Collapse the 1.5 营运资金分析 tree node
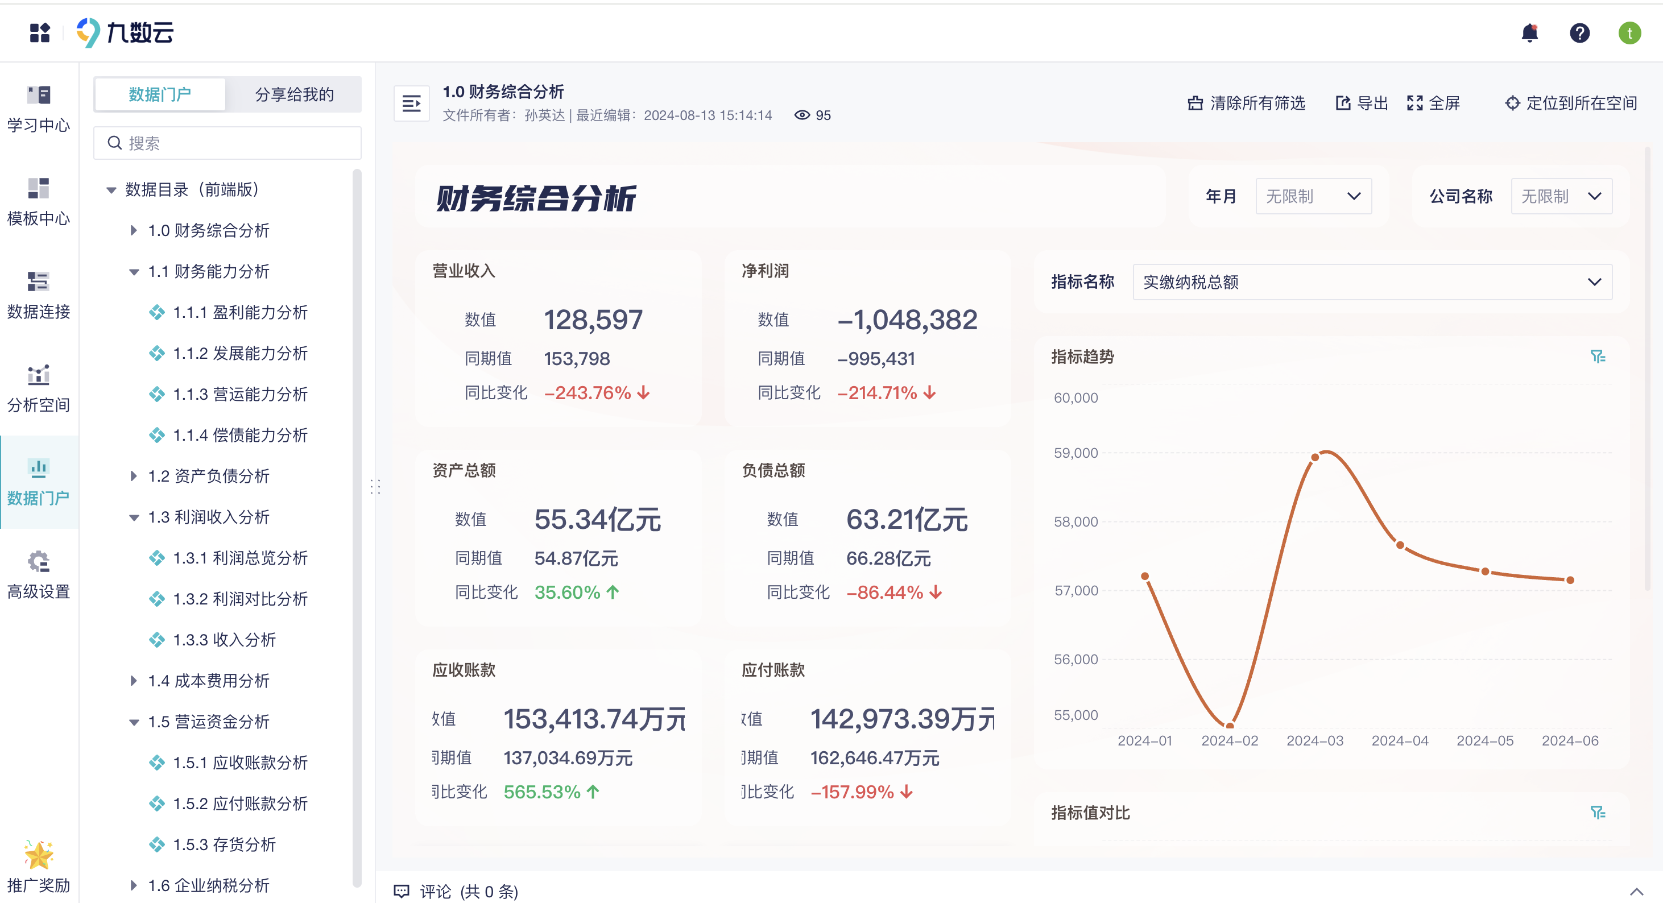Image resolution: width=1663 pixels, height=903 pixels. point(134,722)
